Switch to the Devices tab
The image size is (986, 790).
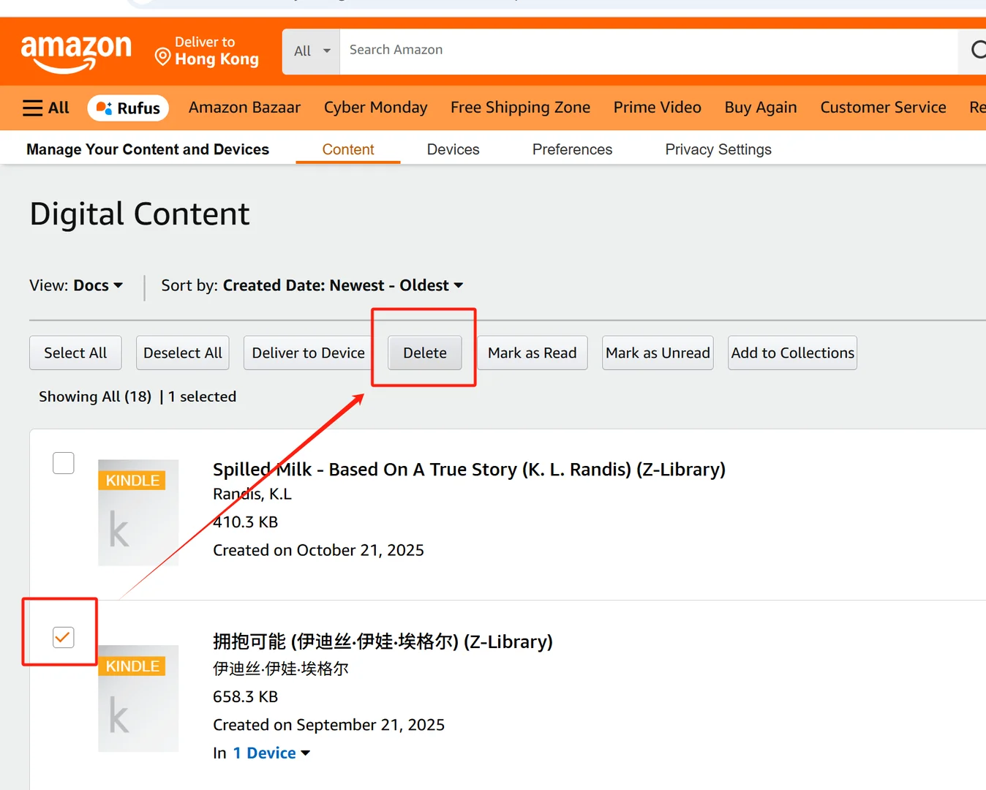point(453,149)
